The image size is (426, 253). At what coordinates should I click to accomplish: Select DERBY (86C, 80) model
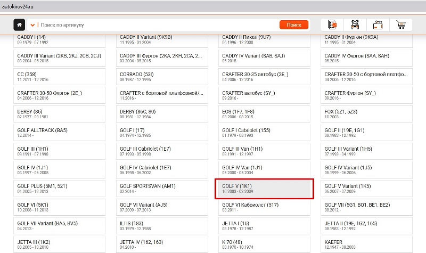pos(162,114)
